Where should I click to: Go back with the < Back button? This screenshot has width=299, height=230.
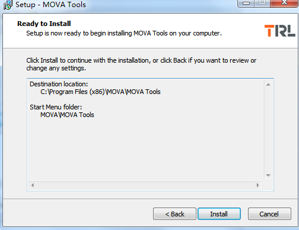point(174,213)
